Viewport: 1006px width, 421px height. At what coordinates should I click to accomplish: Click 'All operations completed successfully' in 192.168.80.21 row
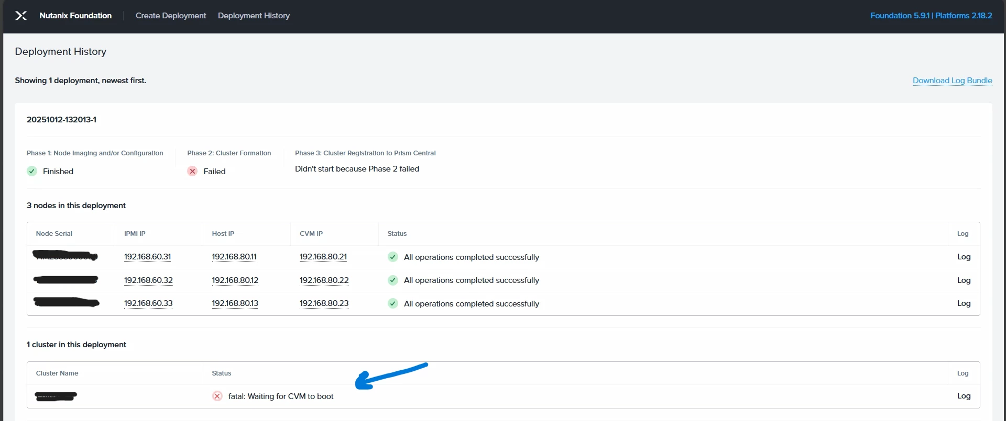click(x=471, y=257)
